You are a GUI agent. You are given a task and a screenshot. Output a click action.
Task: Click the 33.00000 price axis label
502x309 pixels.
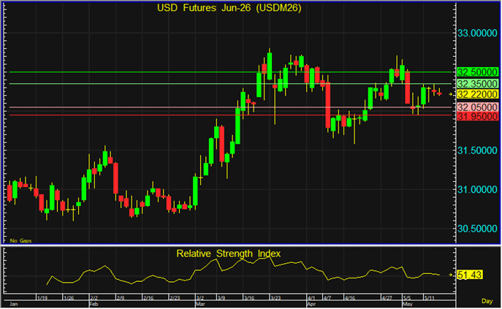point(477,34)
